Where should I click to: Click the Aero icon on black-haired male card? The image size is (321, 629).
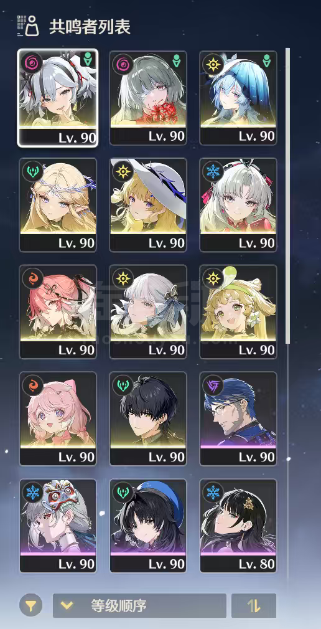coord(123,385)
